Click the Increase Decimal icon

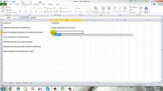click(x=87, y=12)
